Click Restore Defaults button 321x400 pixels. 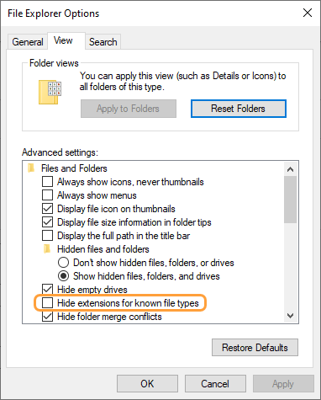click(x=255, y=348)
